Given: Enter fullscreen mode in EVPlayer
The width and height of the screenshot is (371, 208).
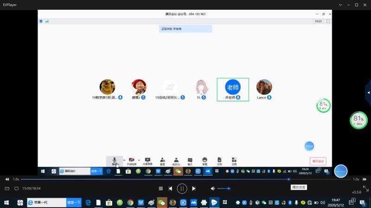Looking at the screenshot, I should pos(365,188).
